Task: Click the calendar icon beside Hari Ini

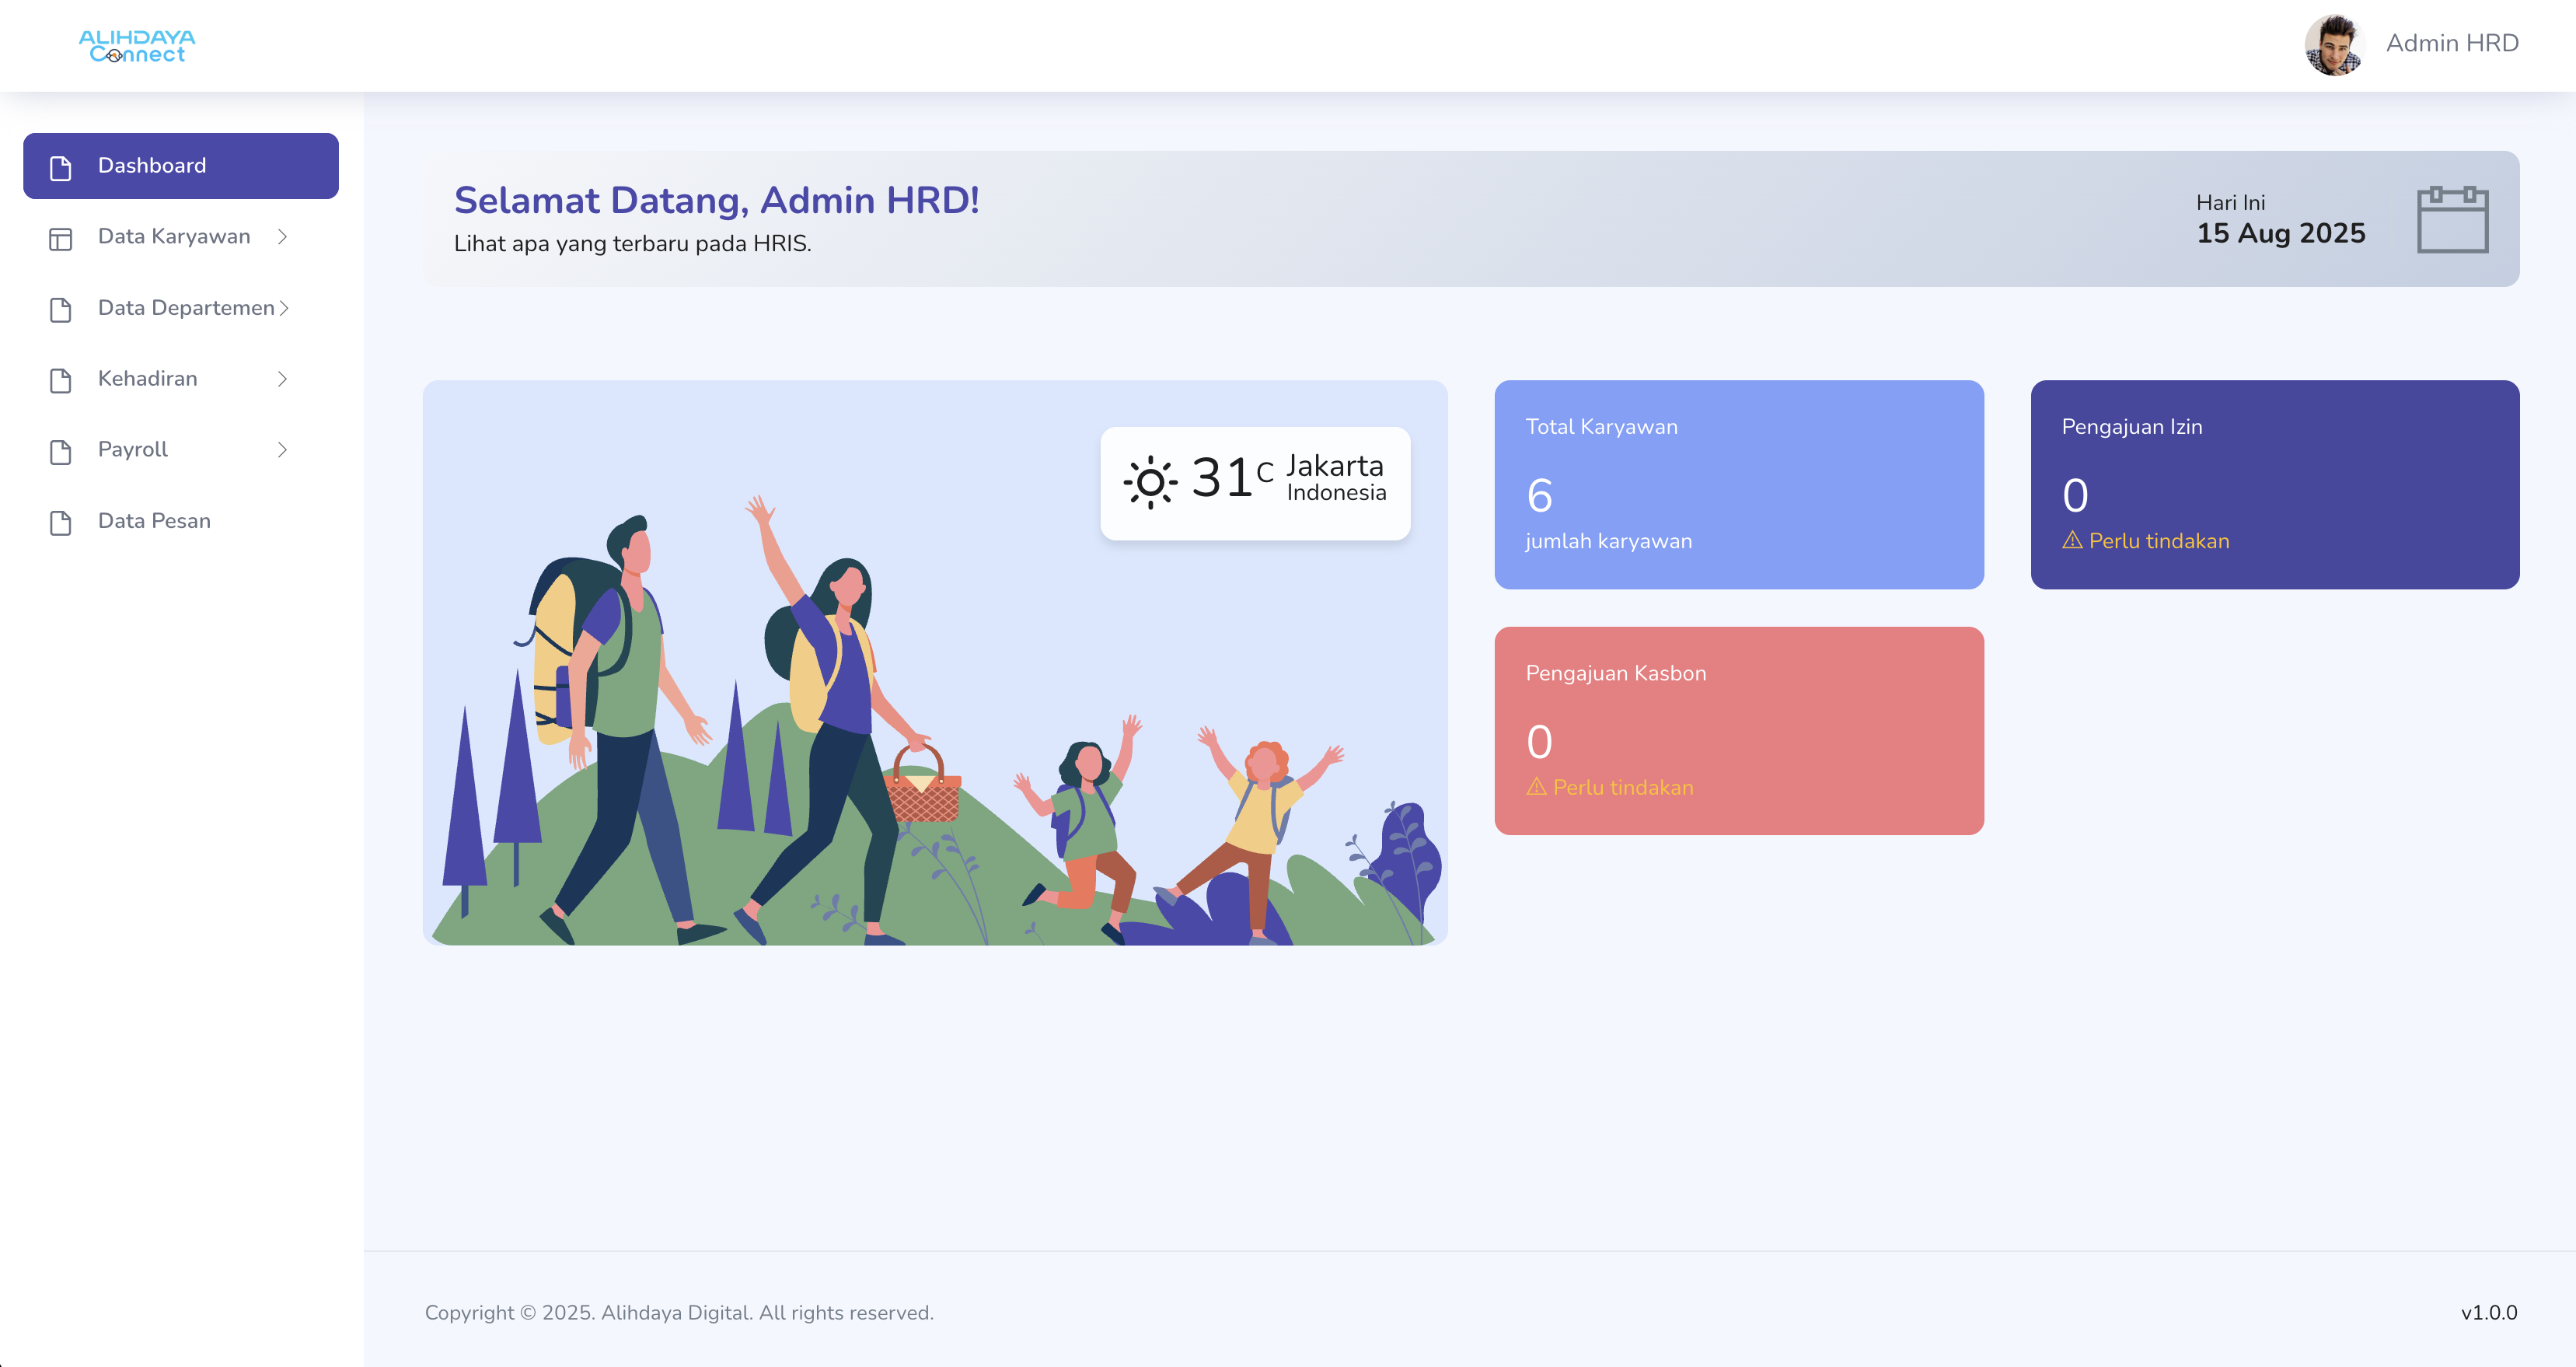Action: click(x=2452, y=222)
